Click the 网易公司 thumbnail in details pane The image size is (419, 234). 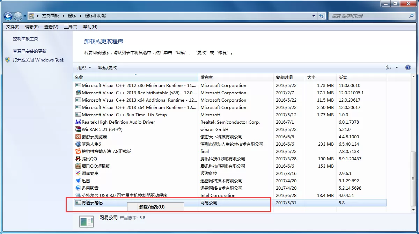[x=86, y=221]
